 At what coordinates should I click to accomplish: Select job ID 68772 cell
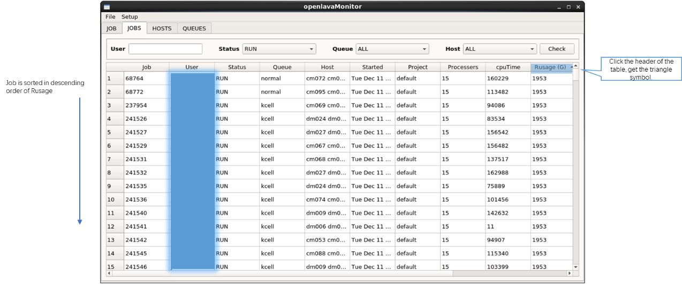(147, 92)
